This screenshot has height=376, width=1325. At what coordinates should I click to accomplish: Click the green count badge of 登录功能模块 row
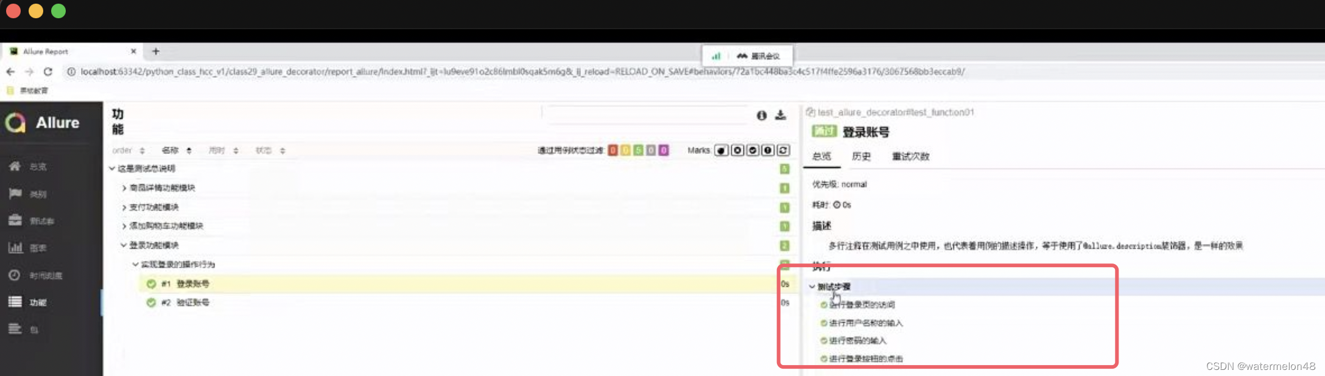784,245
